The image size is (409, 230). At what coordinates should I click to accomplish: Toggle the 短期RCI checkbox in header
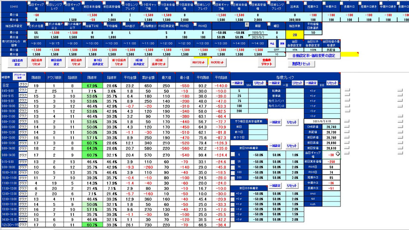[x=306, y=3]
